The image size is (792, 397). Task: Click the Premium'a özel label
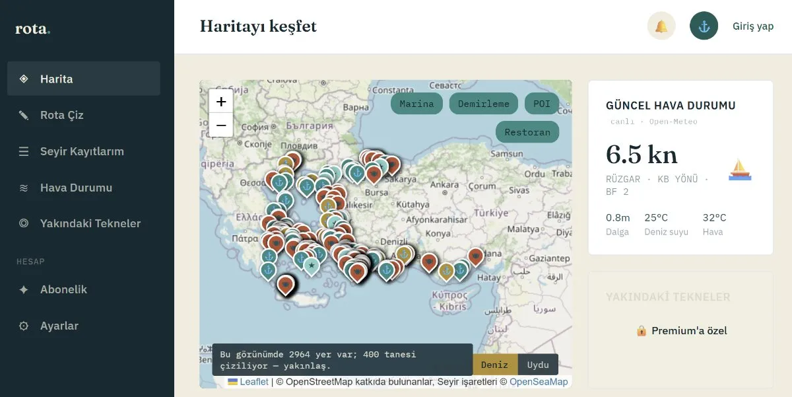(689, 330)
